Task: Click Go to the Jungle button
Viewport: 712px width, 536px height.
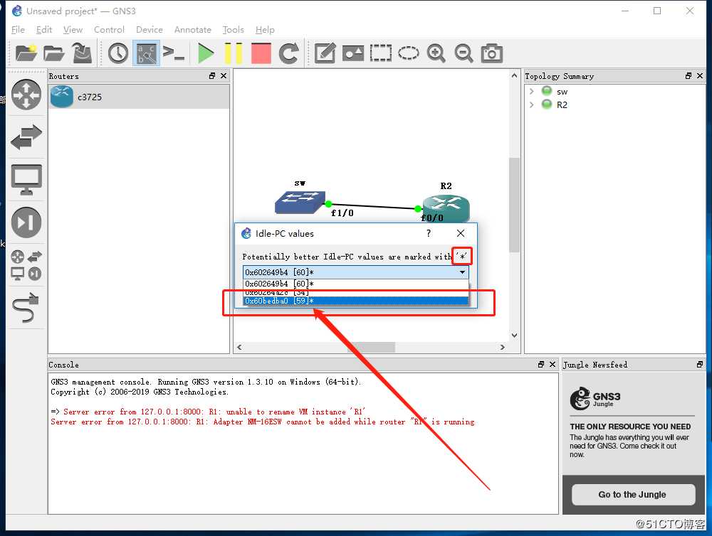Action: [632, 494]
